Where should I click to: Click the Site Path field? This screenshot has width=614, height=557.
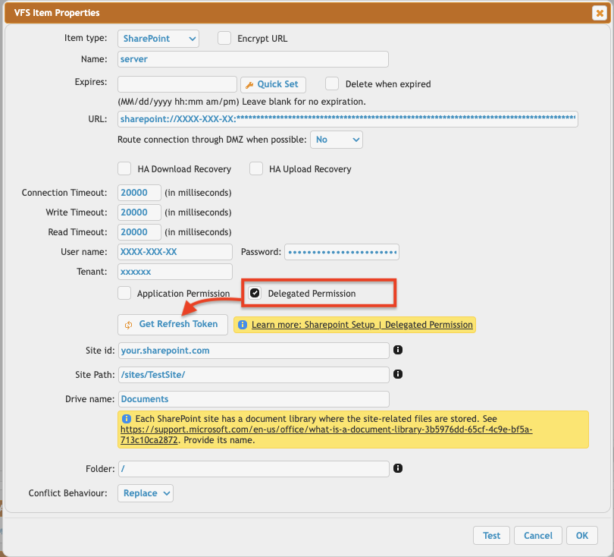click(254, 375)
